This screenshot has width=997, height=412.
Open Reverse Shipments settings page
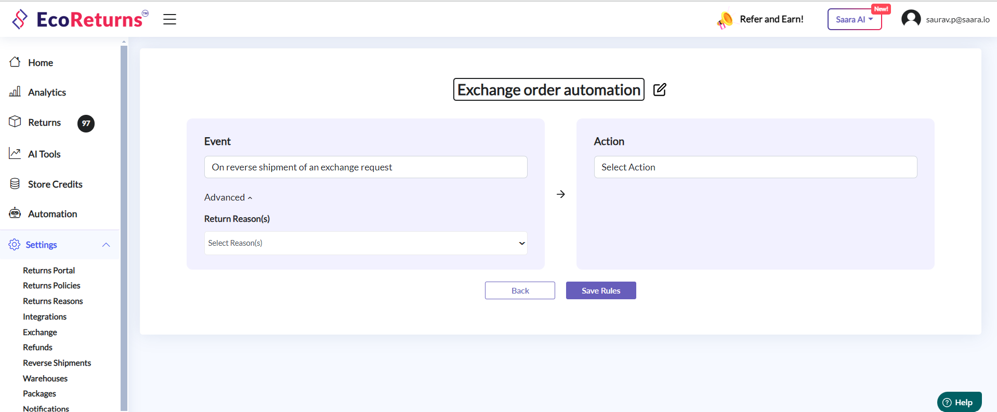pyautogui.click(x=57, y=363)
